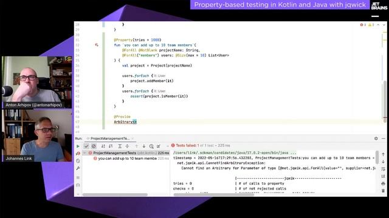The width and height of the screenshot is (389, 218).
Task: Clear console with trash icon
Action: pos(383,191)
